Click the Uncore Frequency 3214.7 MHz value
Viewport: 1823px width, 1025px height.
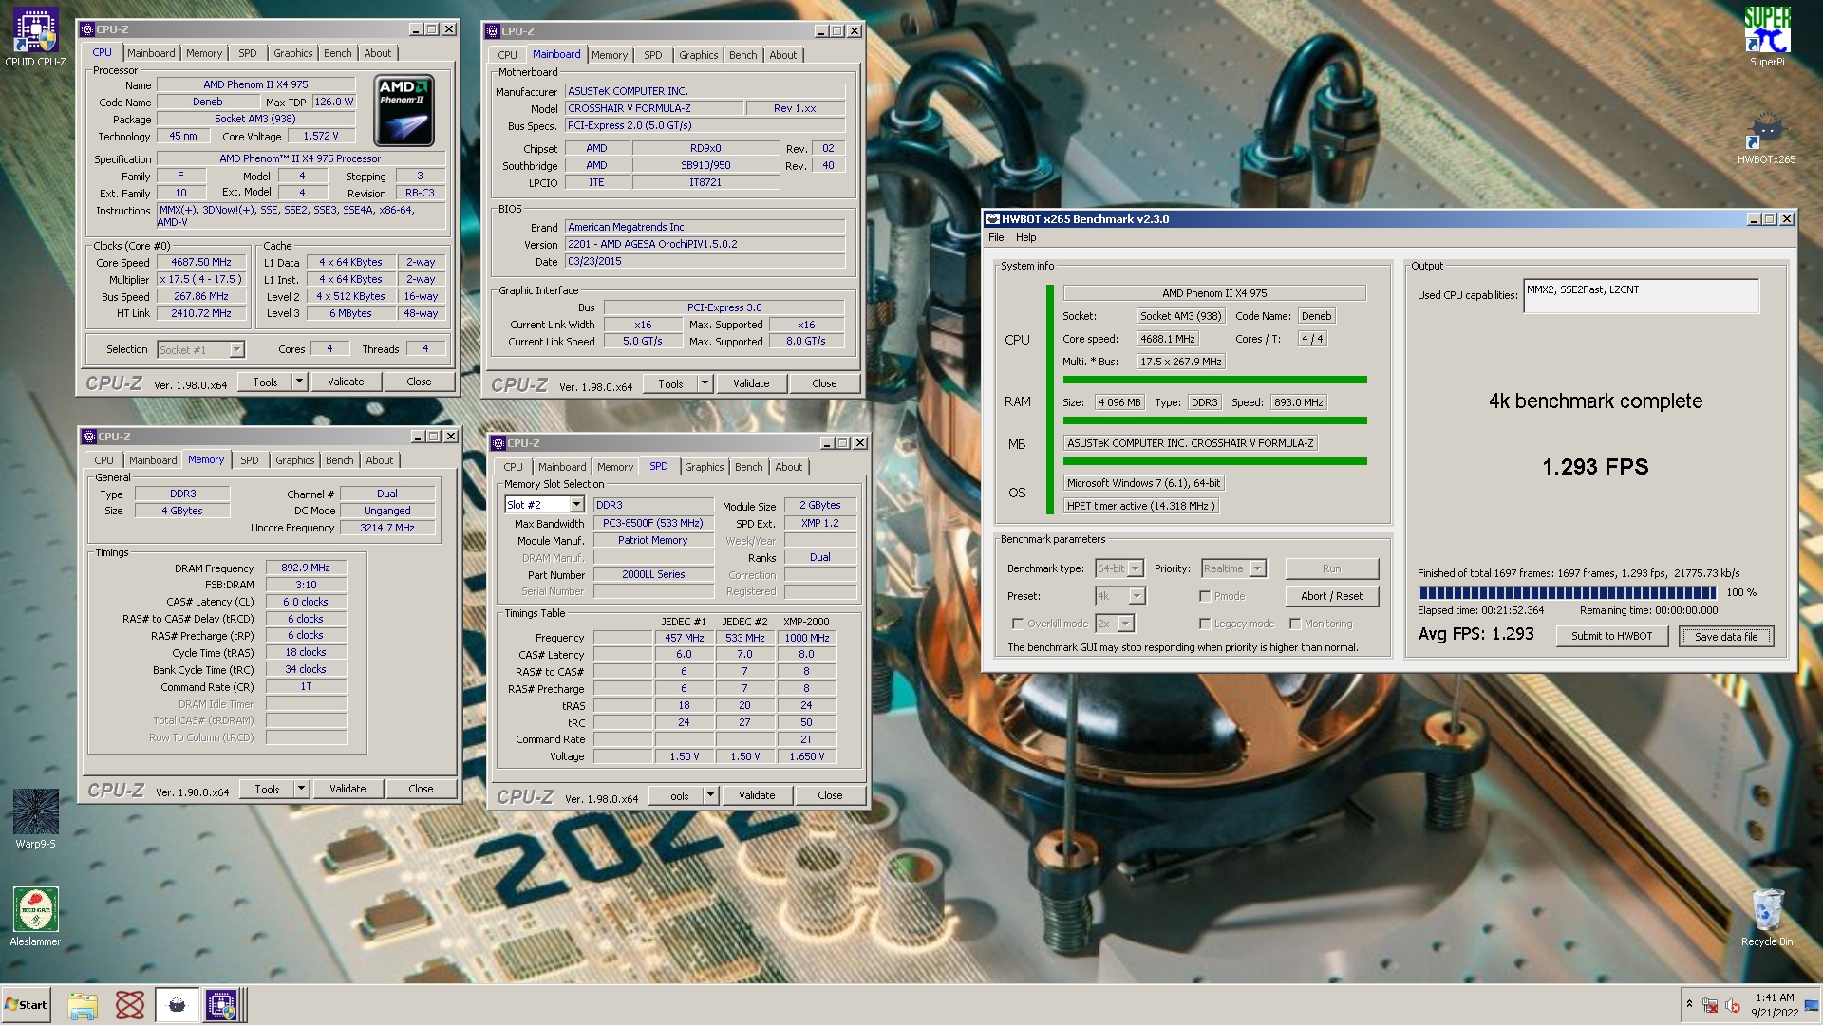click(387, 528)
